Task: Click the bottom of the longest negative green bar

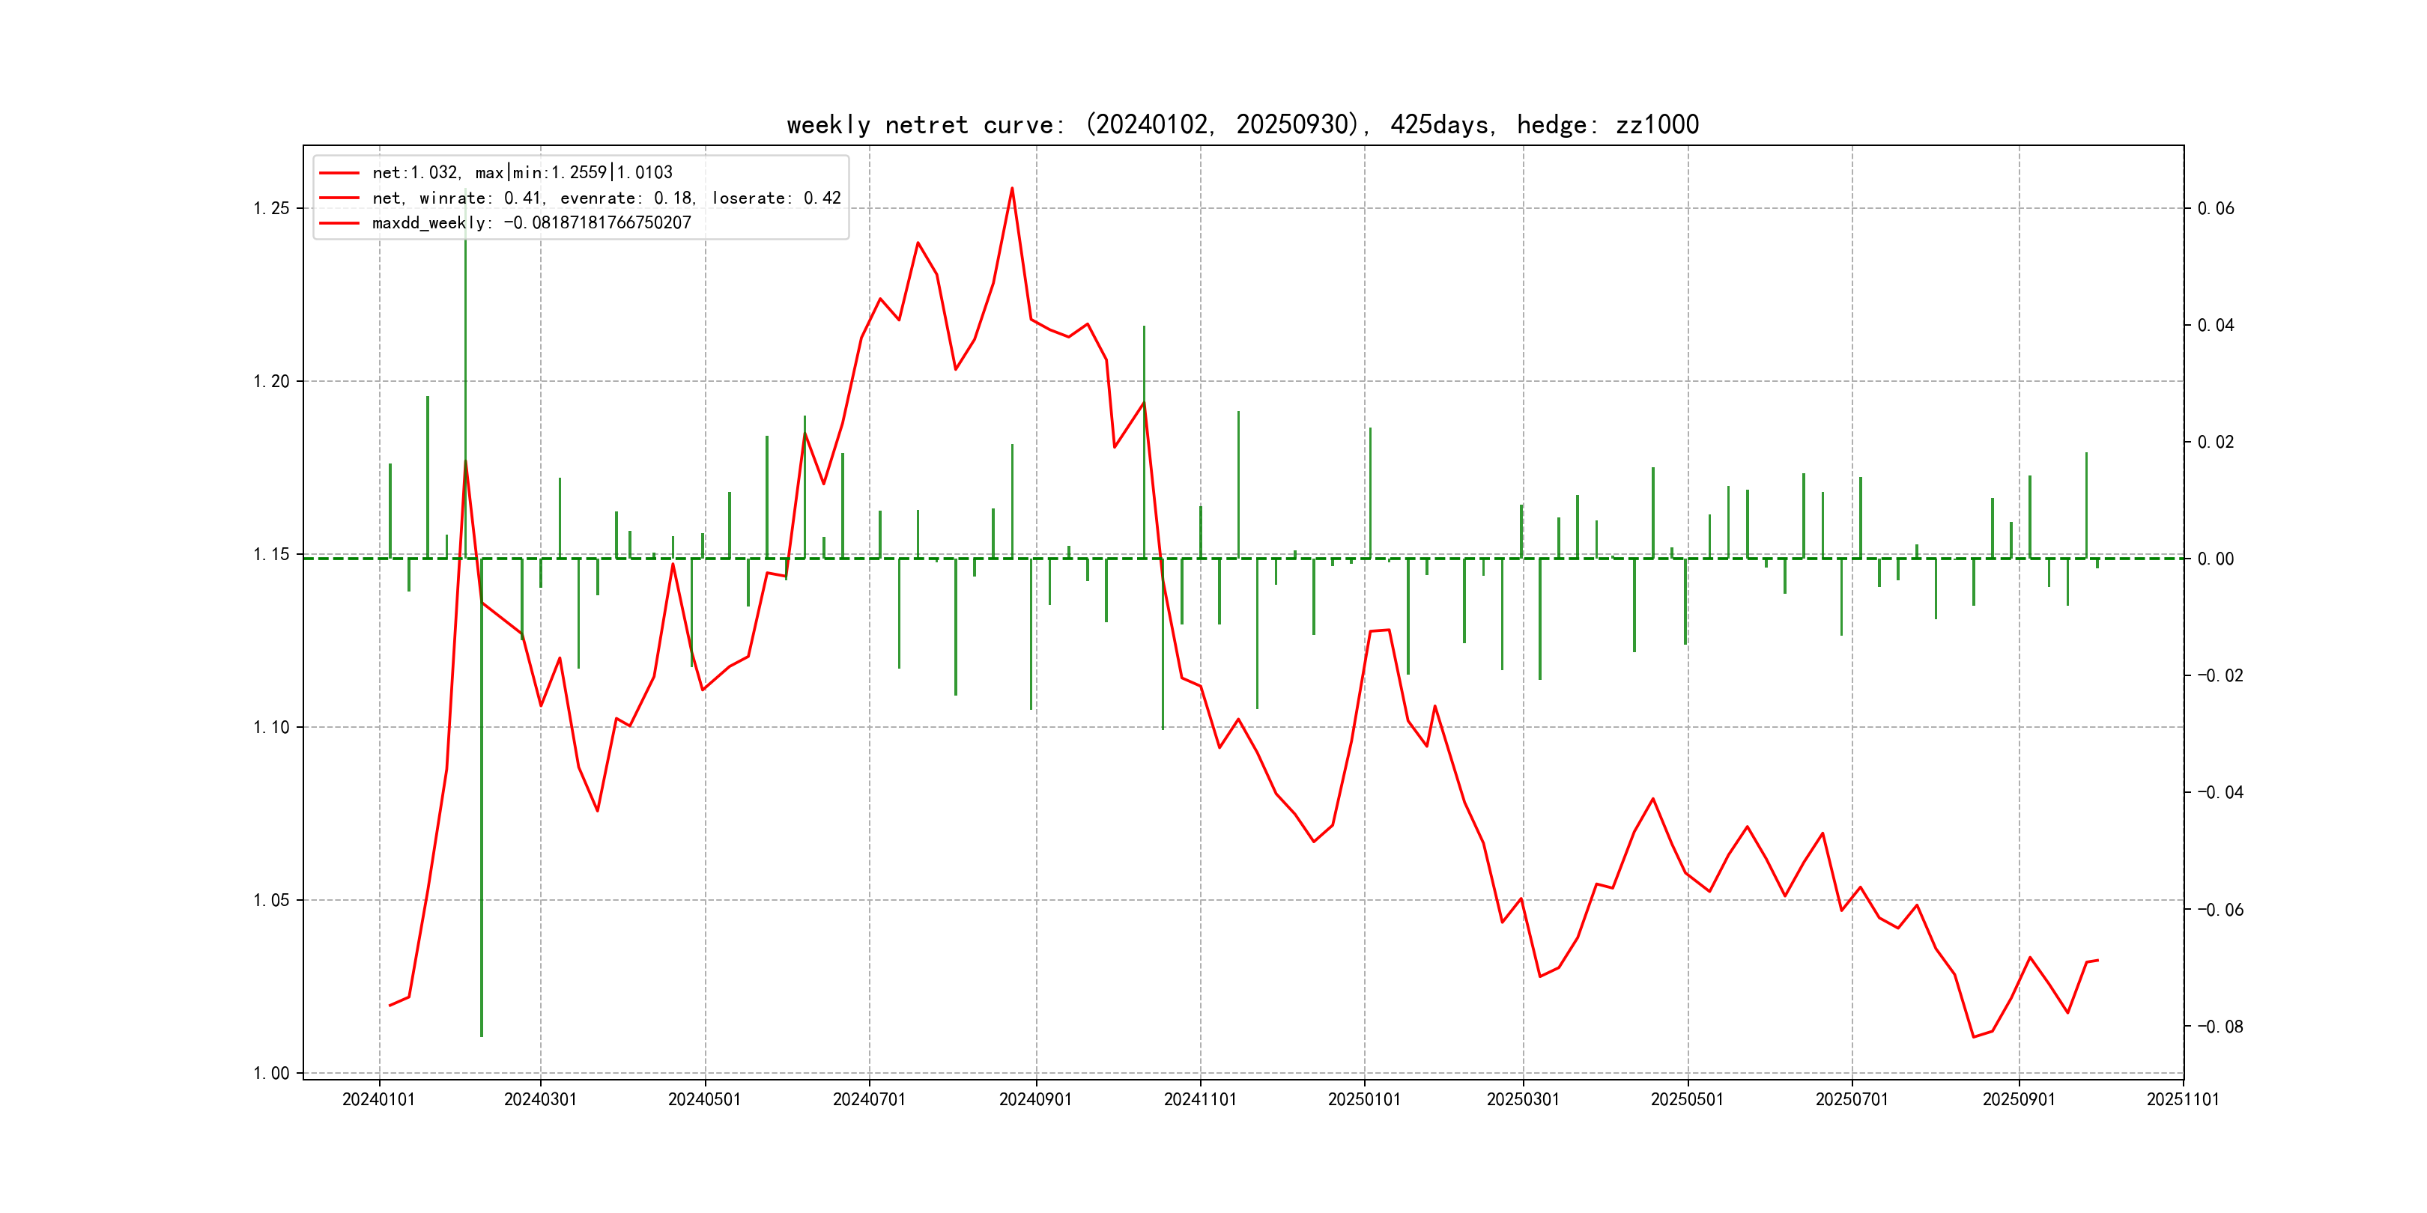Action: [482, 1034]
